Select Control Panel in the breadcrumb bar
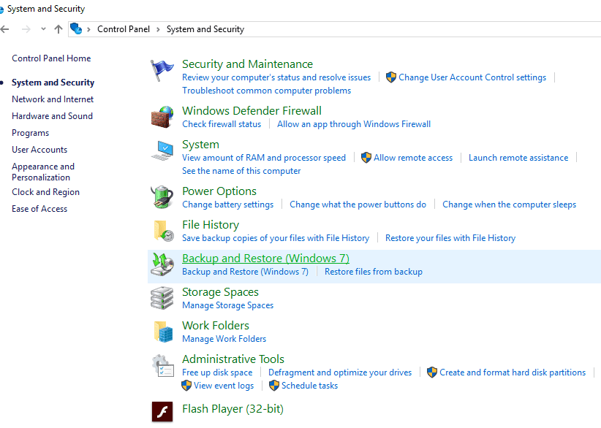This screenshot has width=601, height=428. (x=123, y=28)
